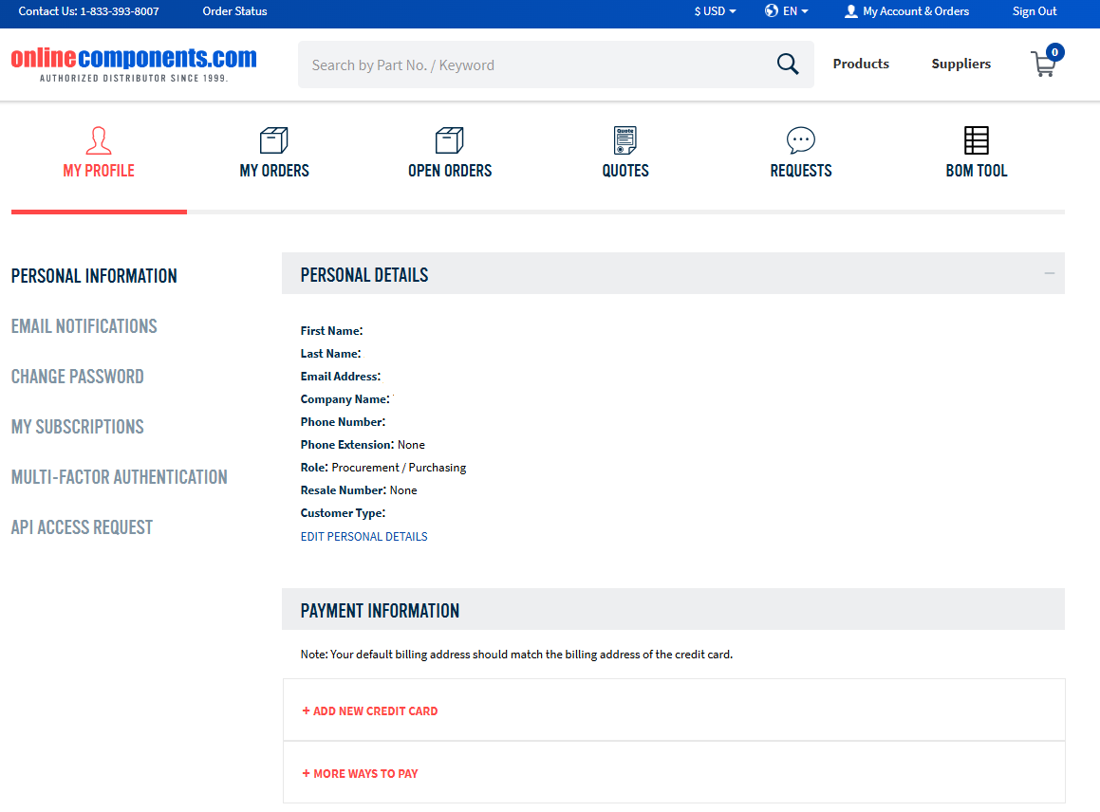
Task: Open the shopping cart icon
Action: pyautogui.click(x=1043, y=65)
